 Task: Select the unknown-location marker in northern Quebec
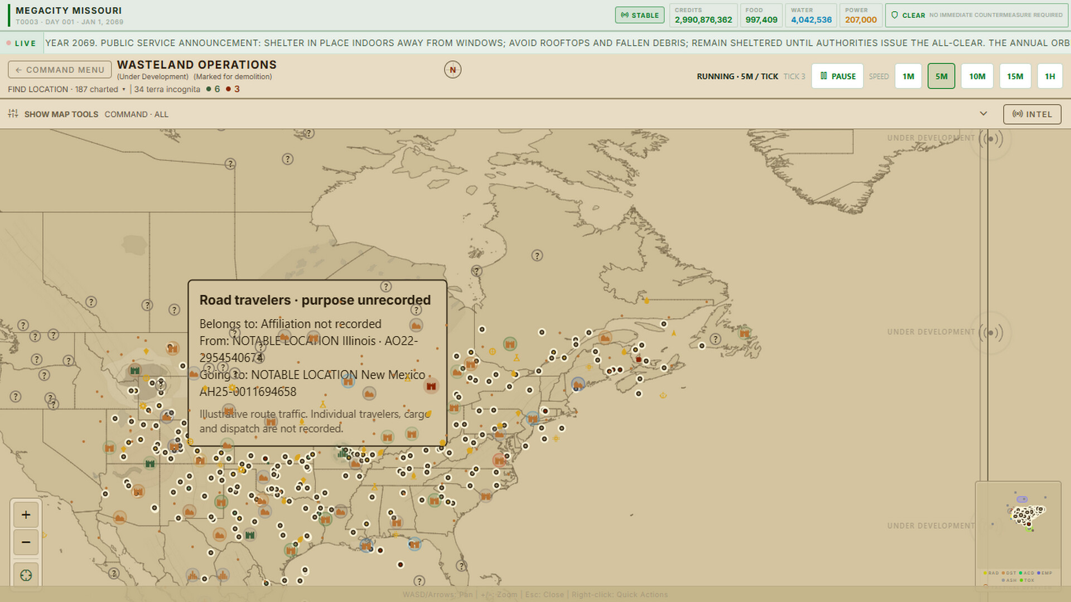[x=537, y=255]
